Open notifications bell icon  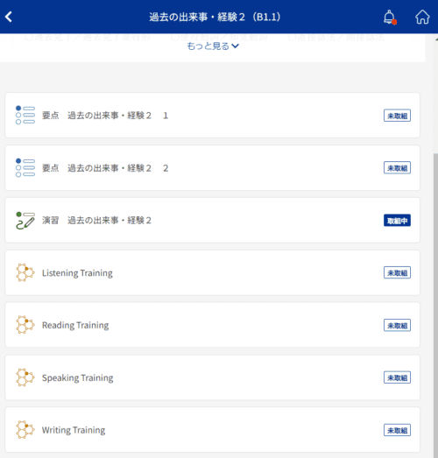(x=390, y=17)
